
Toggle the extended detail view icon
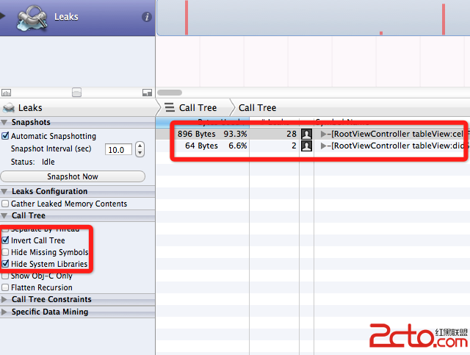tap(147, 93)
